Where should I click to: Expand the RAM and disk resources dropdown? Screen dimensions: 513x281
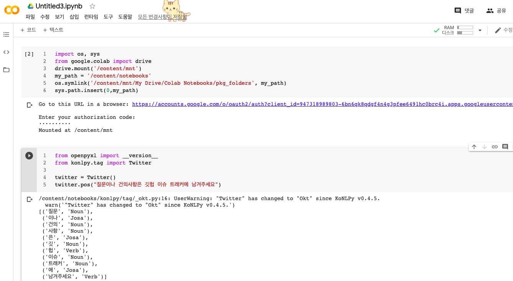[480, 30]
